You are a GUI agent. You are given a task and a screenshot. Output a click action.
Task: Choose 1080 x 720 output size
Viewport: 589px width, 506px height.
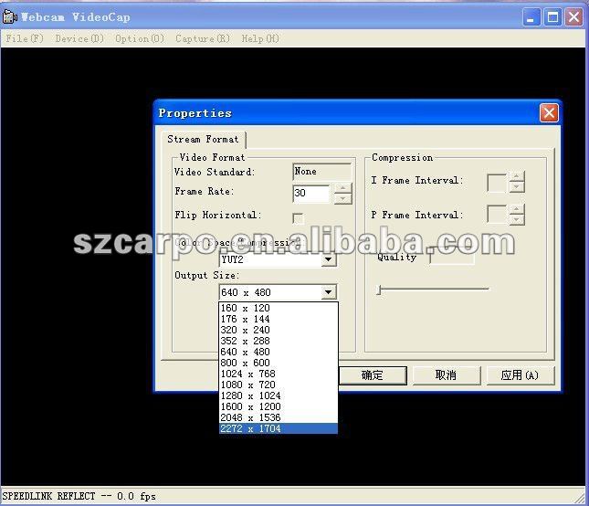click(279, 385)
